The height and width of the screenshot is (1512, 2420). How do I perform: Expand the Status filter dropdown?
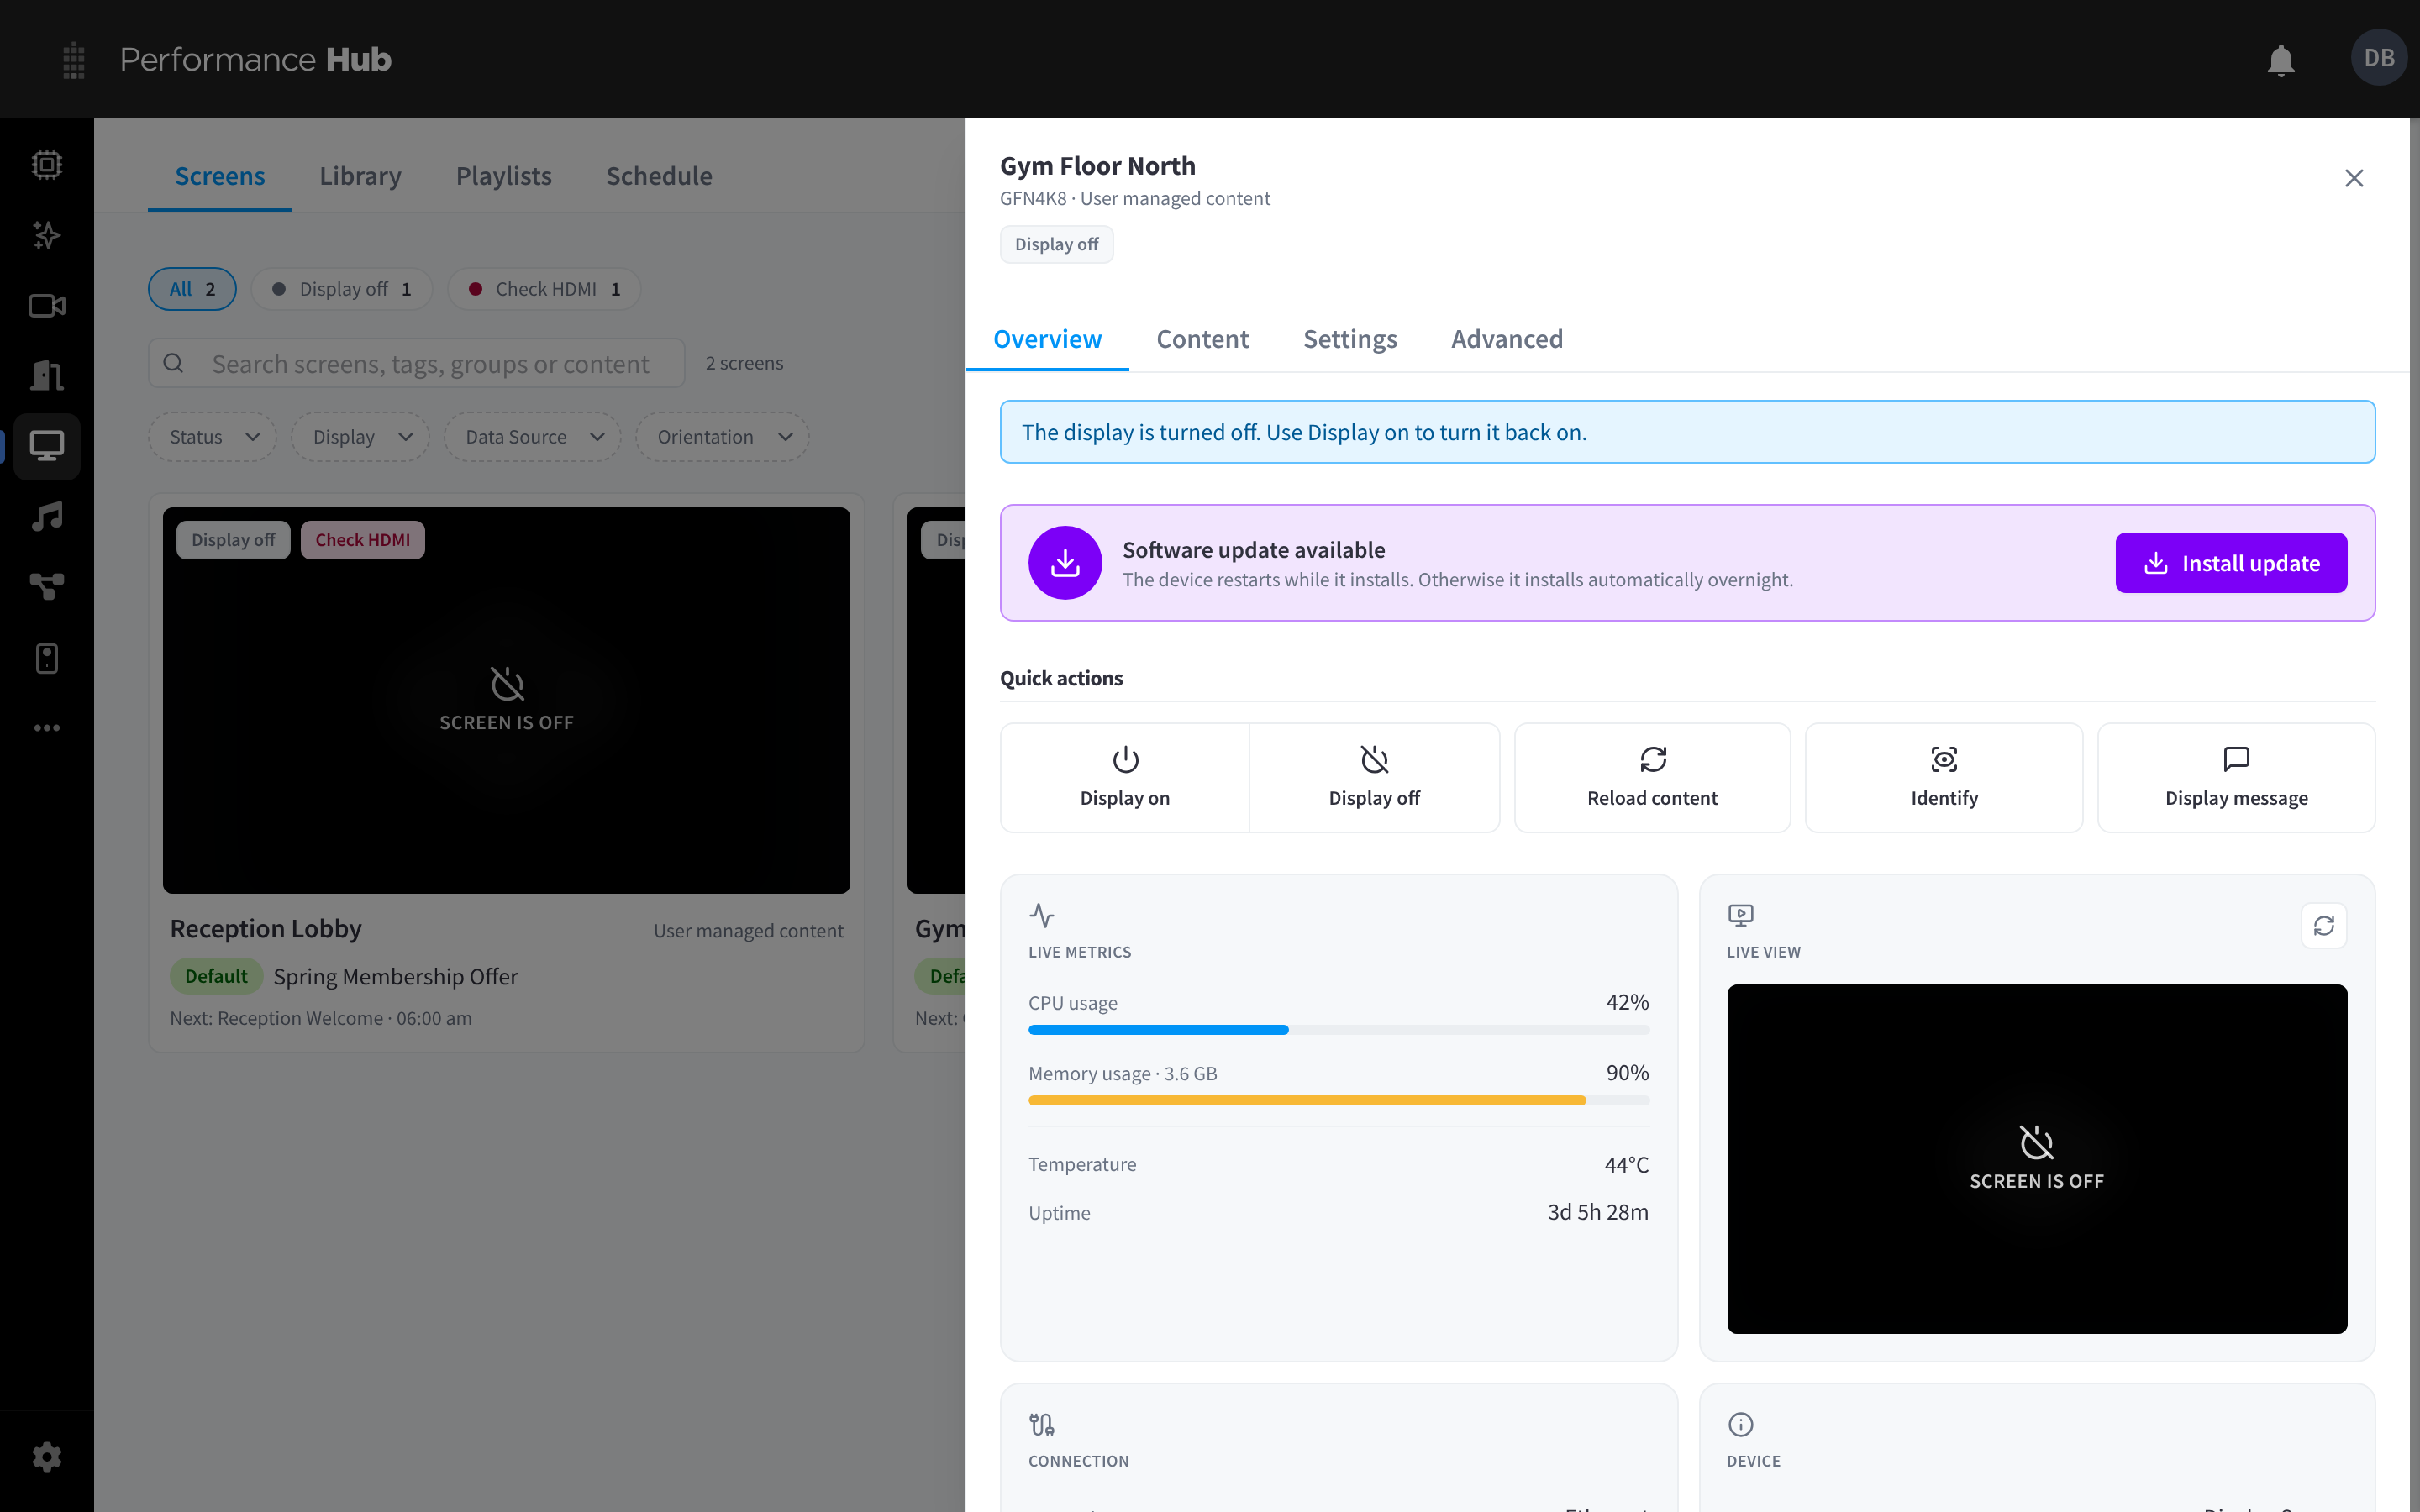(x=213, y=437)
